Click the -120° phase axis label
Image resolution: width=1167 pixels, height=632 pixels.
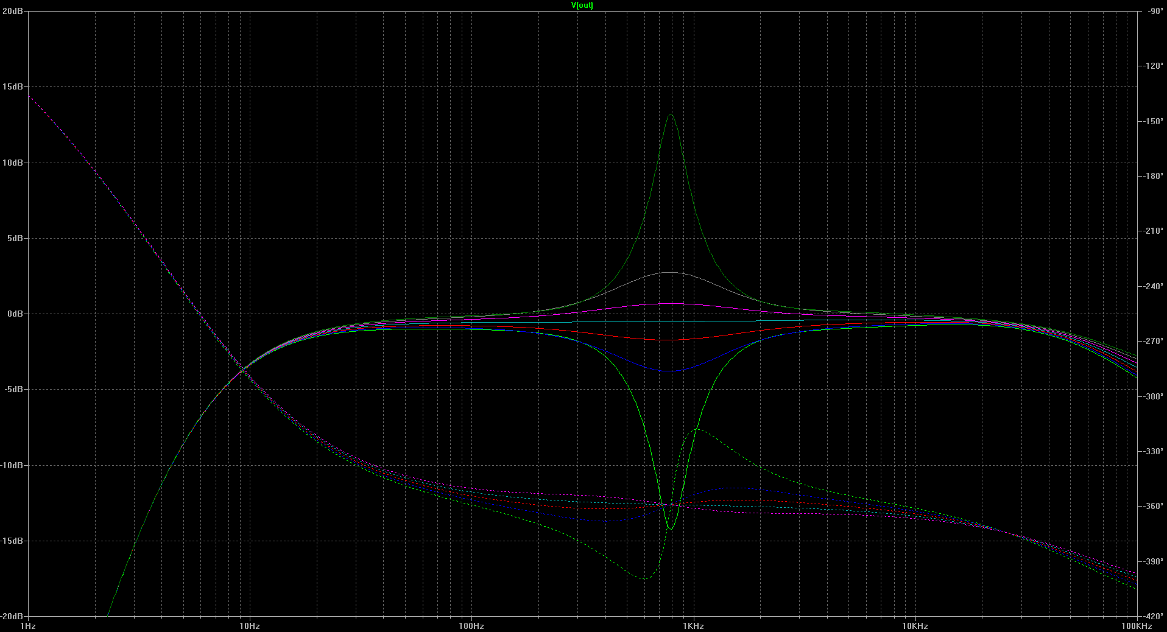(x=1152, y=66)
